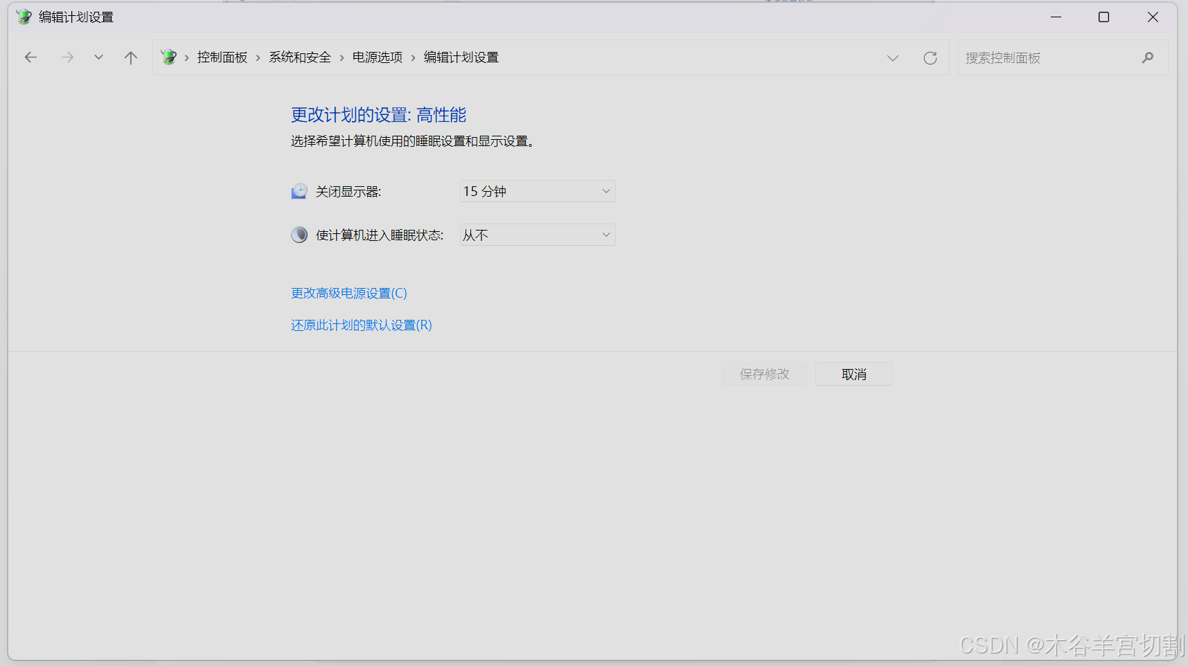This screenshot has width=1188, height=666.
Task: Click the 关闭显示器 label
Action: (x=348, y=192)
